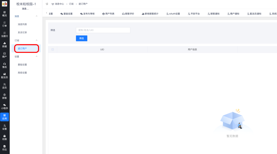
Task: Tick the select-all checkbox in table header
Action: point(53,49)
